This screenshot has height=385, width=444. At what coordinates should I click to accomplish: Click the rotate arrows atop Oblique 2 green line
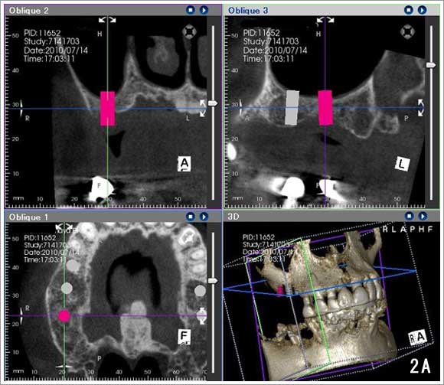(107, 20)
